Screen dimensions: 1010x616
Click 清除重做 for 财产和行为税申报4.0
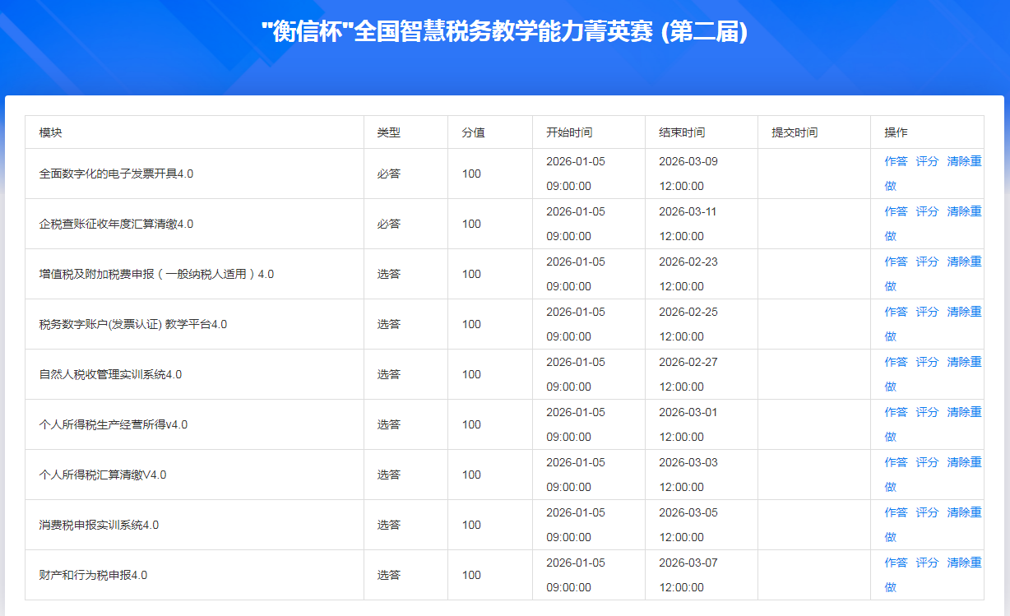click(964, 563)
